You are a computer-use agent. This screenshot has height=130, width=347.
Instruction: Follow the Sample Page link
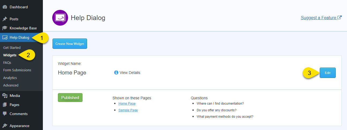pyautogui.click(x=128, y=110)
